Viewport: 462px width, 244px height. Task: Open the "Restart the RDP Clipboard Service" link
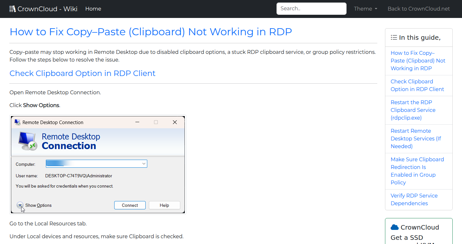pos(413,110)
